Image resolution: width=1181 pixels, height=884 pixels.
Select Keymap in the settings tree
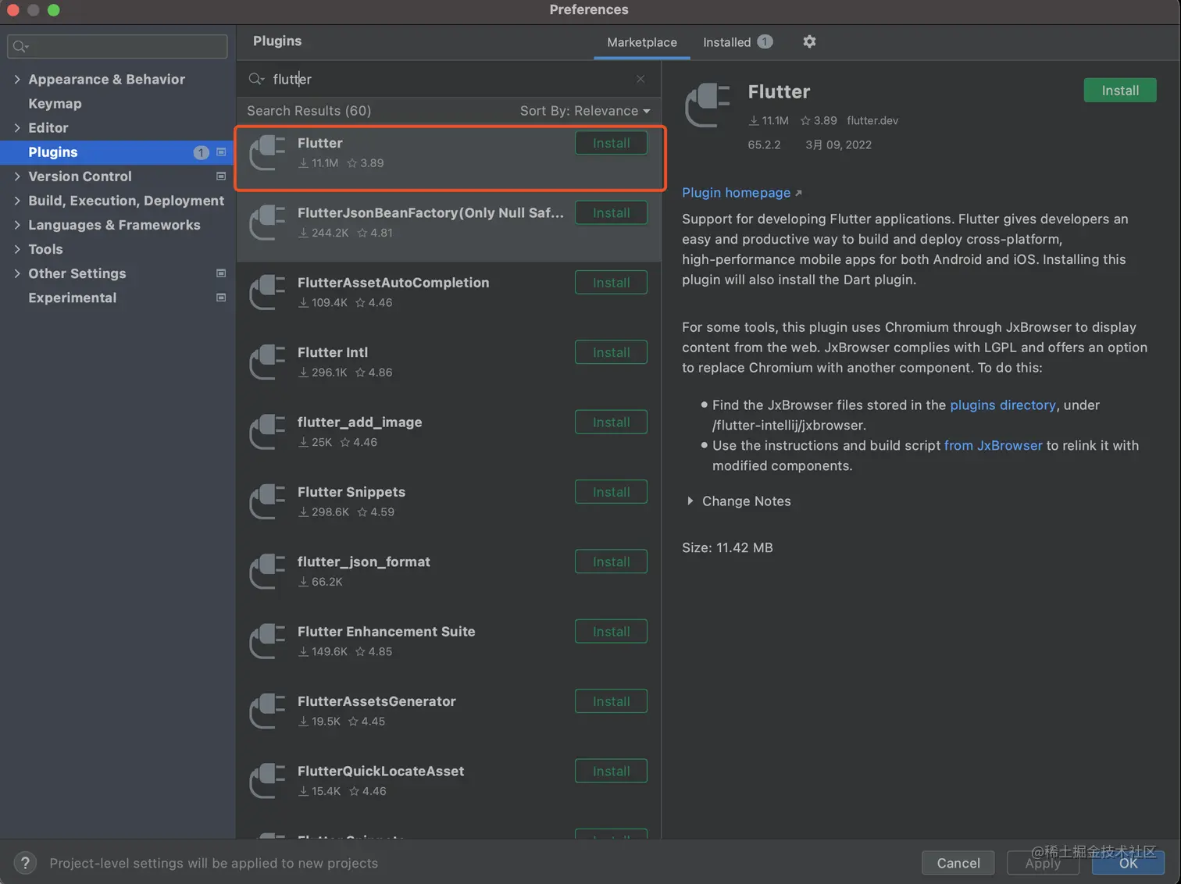click(x=55, y=103)
